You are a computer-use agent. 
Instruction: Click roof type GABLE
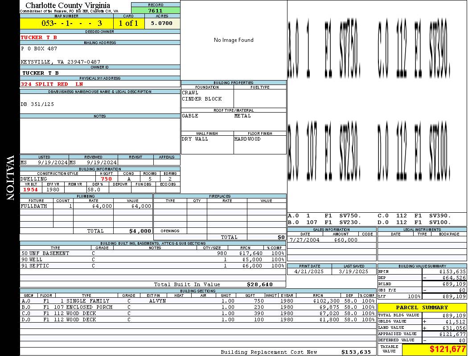(190, 116)
